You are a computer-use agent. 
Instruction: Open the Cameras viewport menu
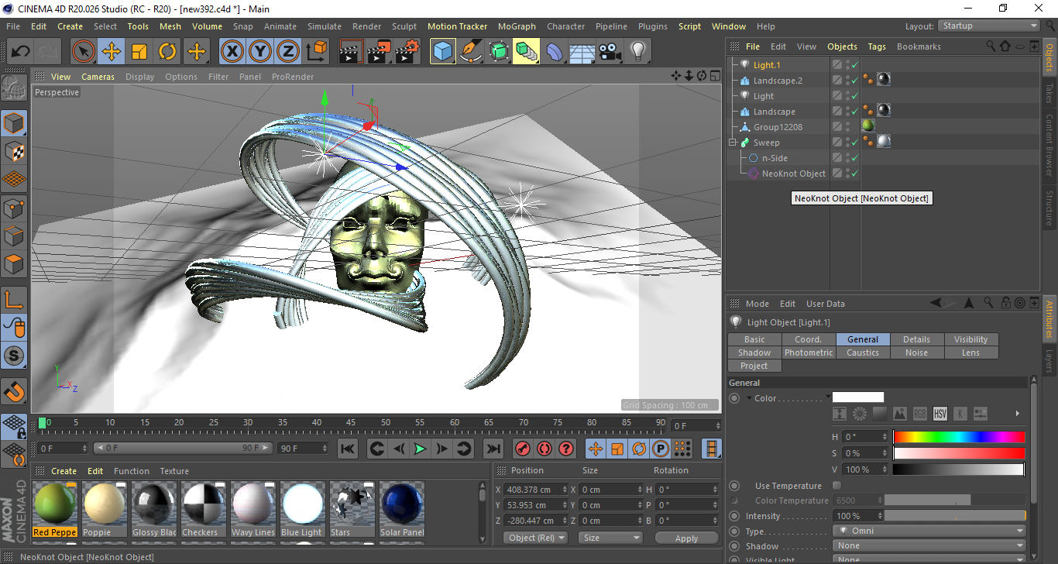pyautogui.click(x=98, y=77)
